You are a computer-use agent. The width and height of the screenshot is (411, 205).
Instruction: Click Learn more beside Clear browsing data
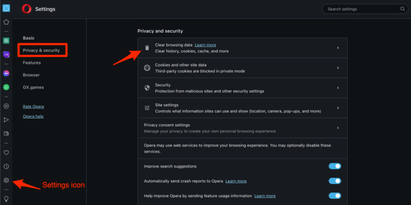click(x=205, y=45)
